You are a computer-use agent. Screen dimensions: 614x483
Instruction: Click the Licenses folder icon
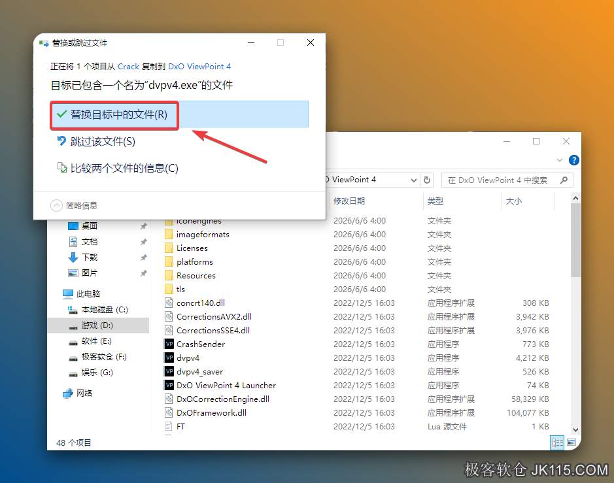pyautogui.click(x=169, y=248)
